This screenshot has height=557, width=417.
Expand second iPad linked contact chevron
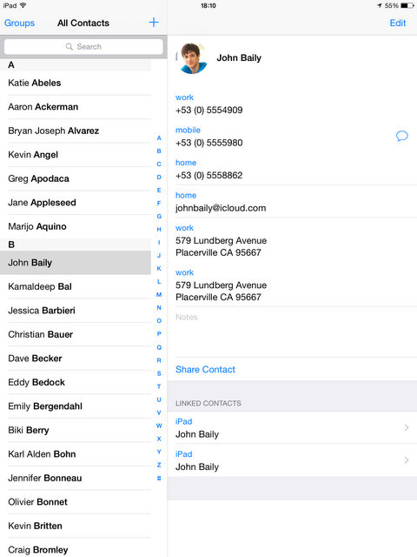click(x=407, y=460)
